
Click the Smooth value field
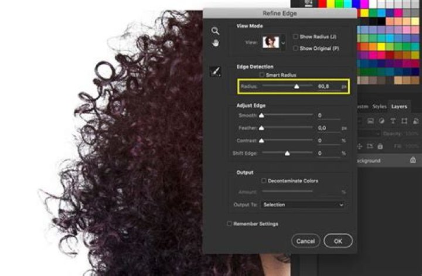click(x=329, y=115)
